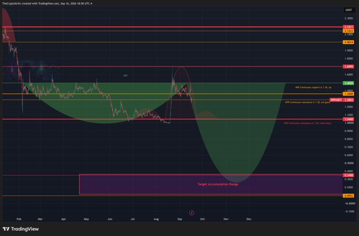Select the orange 2.1412 price label
The image size is (359, 236).
(x=348, y=31)
